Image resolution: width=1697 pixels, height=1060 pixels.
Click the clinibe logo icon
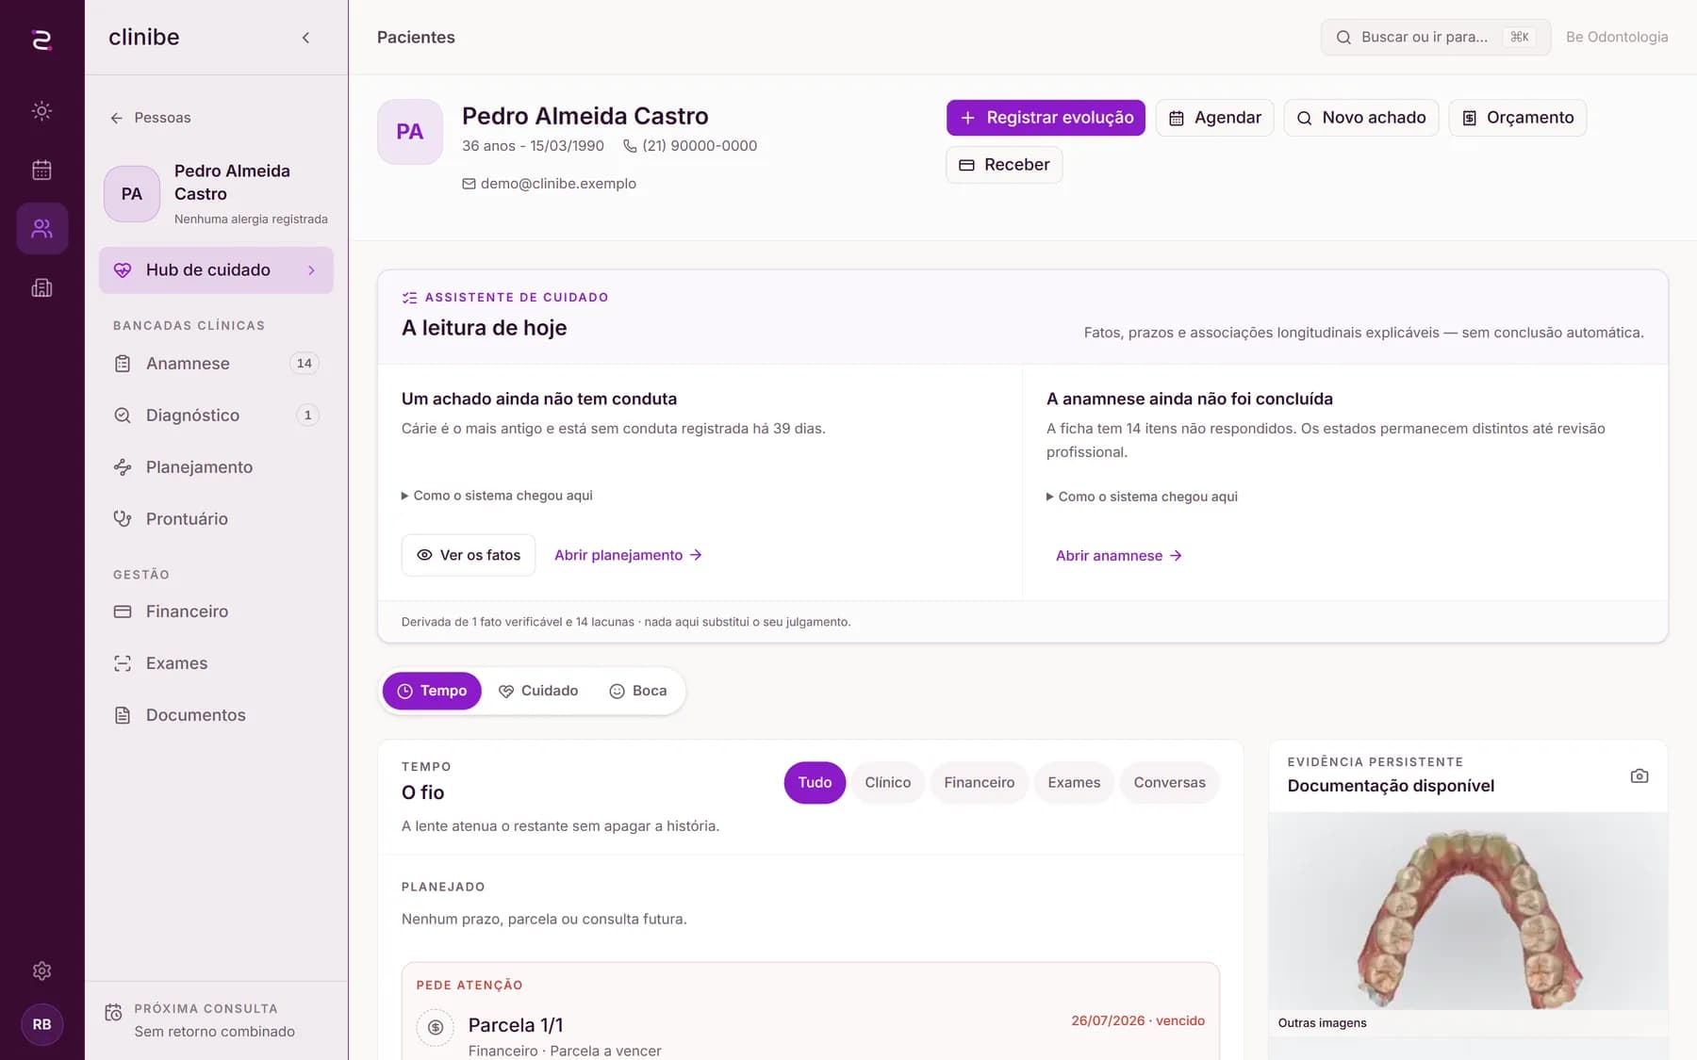pyautogui.click(x=41, y=40)
